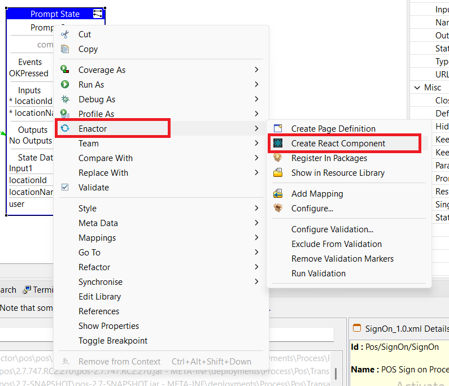This screenshot has height=386, width=449.
Task: Expand the Profile As submenu arrow
Action: 256,114
